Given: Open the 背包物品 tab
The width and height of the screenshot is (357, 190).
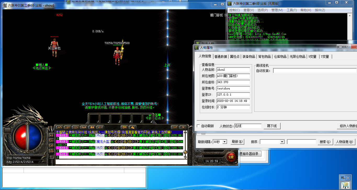Looking at the screenshot, I should (x=264, y=57).
